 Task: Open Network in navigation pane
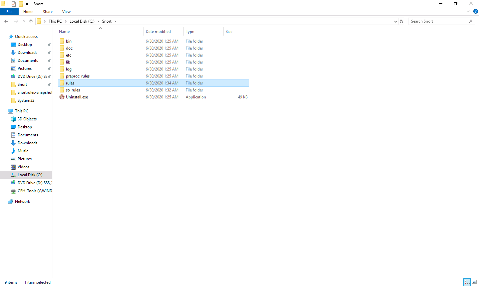point(22,202)
